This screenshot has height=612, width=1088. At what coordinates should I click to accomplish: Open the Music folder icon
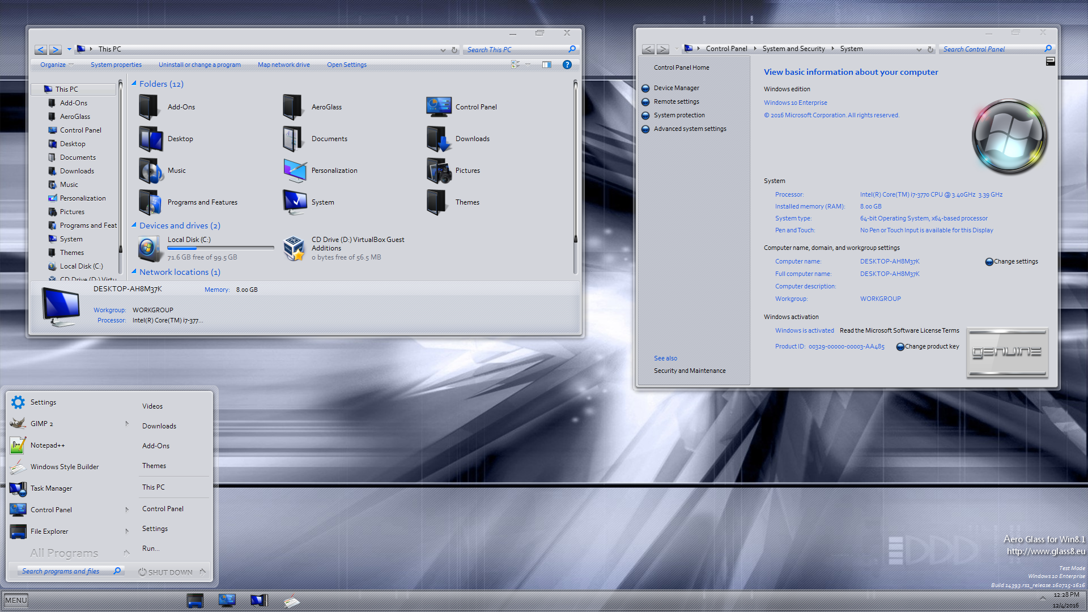(x=151, y=171)
